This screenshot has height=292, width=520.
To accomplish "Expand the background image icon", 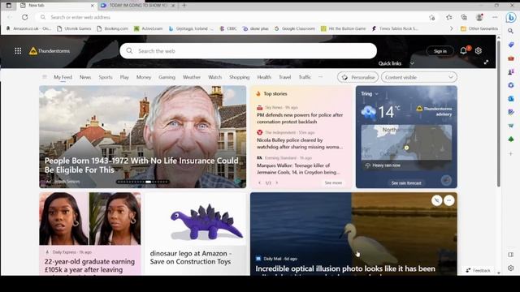I will coord(486,62).
